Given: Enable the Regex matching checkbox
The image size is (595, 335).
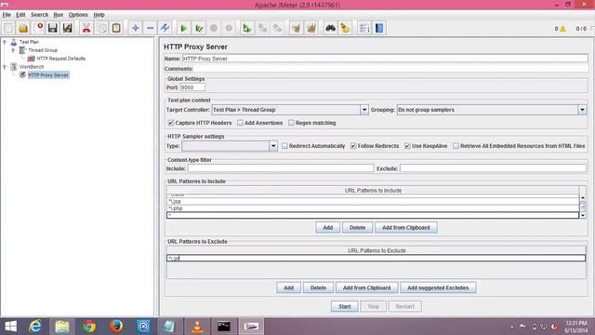Looking at the screenshot, I should [291, 123].
